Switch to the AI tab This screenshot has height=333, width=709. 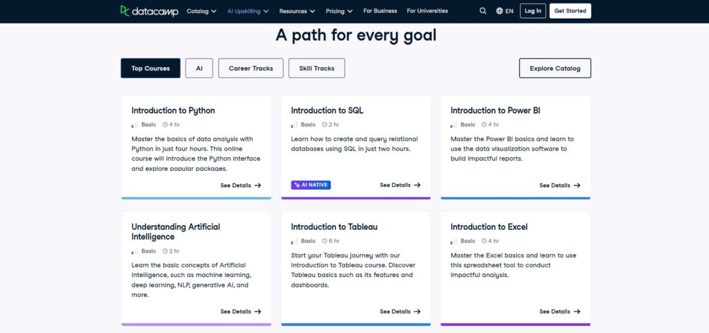(x=199, y=69)
